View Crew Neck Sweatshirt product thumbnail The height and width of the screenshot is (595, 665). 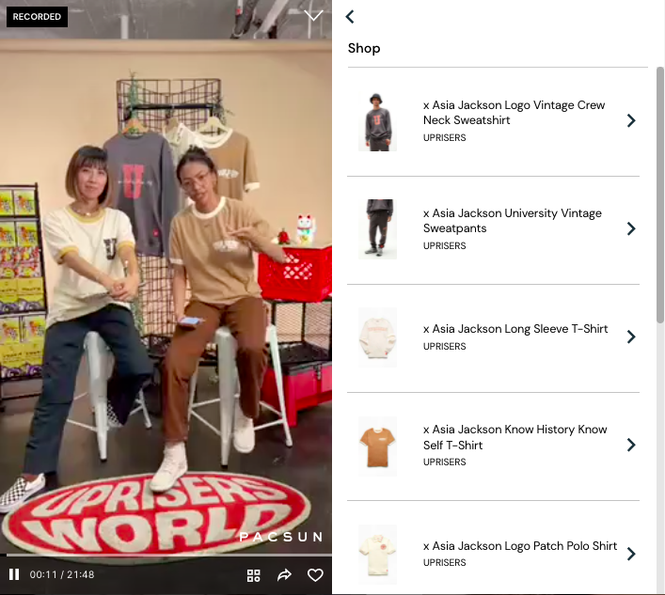point(377,122)
